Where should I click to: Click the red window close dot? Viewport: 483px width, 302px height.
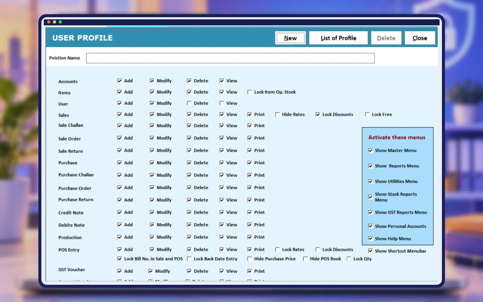(49, 22)
